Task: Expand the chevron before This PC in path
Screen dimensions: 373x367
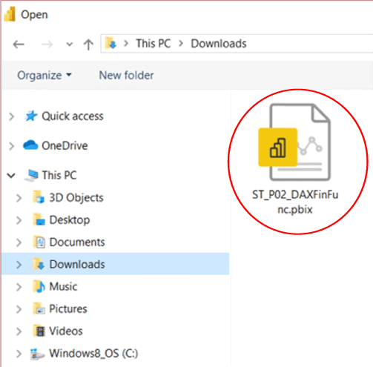Action: tap(126, 44)
